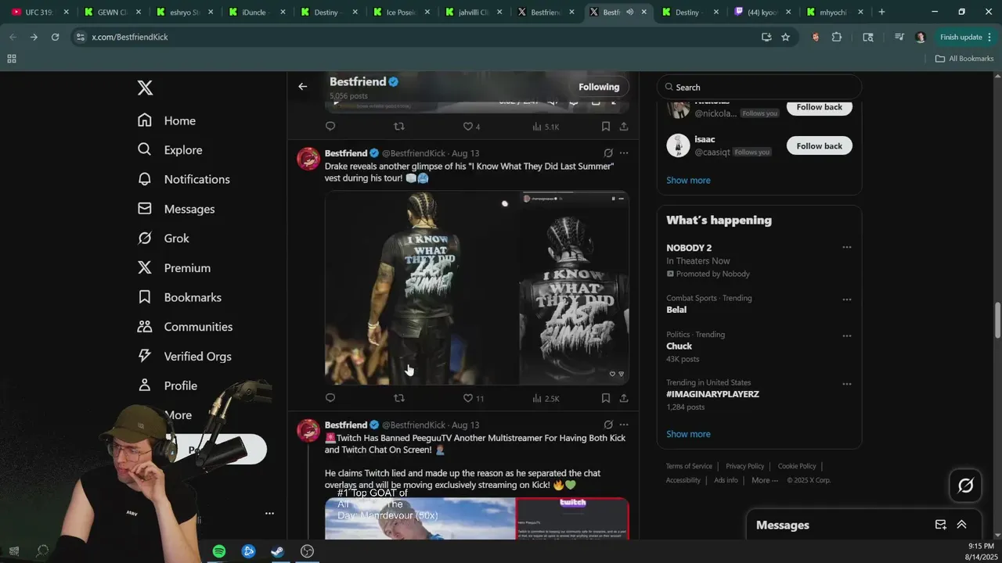Like the Drake vest post with 11 likes
Screen dimensions: 1002x563
click(x=473, y=398)
